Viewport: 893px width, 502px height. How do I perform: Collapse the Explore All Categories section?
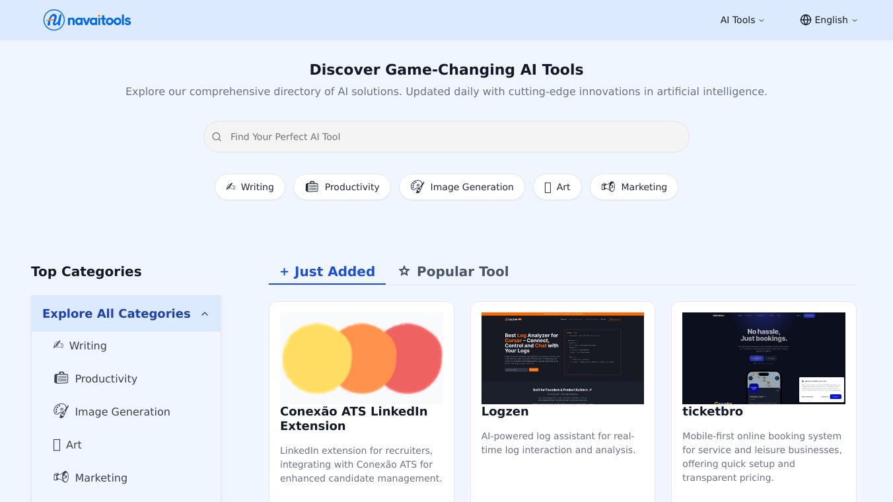[x=126, y=314]
